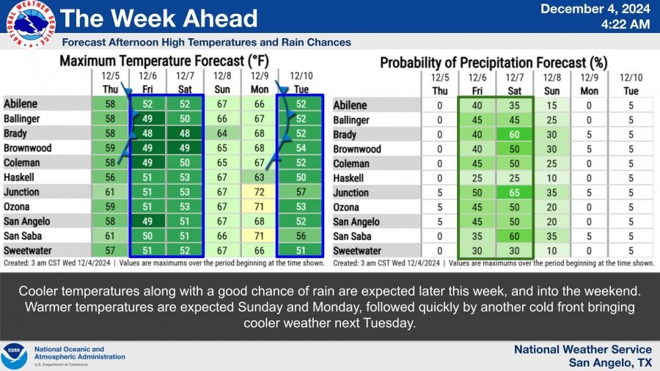Image resolution: width=660 pixels, height=371 pixels.
Task: Select Brady's 60 Saturday precipitation cell
Action: click(517, 135)
